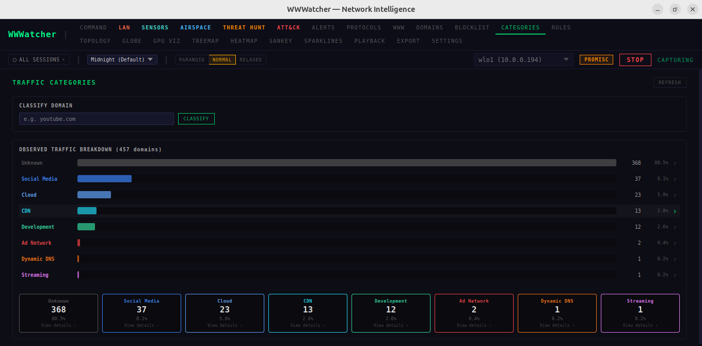The height and width of the screenshot is (346, 702).
Task: Open the TOPOLOGY view
Action: click(x=95, y=41)
